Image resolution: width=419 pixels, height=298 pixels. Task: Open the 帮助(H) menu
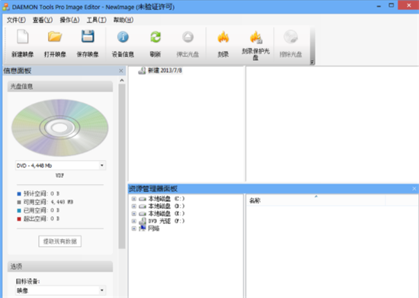pos(123,20)
